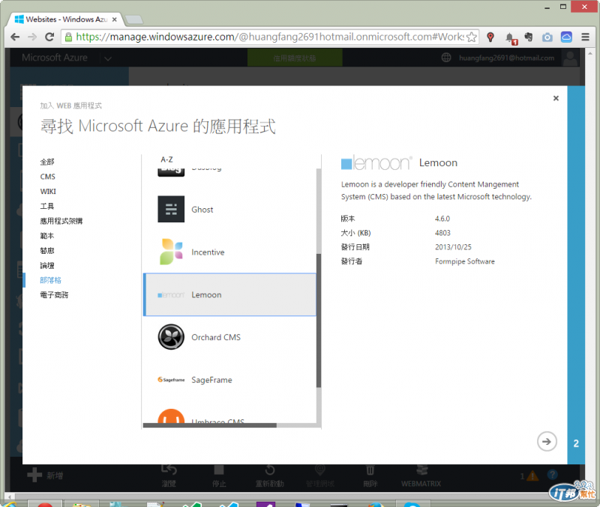Choose the 應用程式架構 category
The image size is (600, 507).
(x=61, y=221)
